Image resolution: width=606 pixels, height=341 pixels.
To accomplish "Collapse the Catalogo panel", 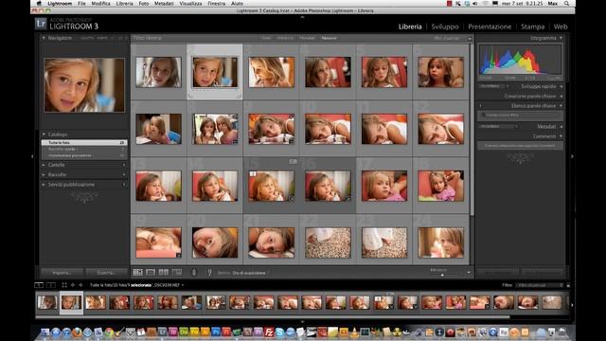I will pyautogui.click(x=44, y=135).
